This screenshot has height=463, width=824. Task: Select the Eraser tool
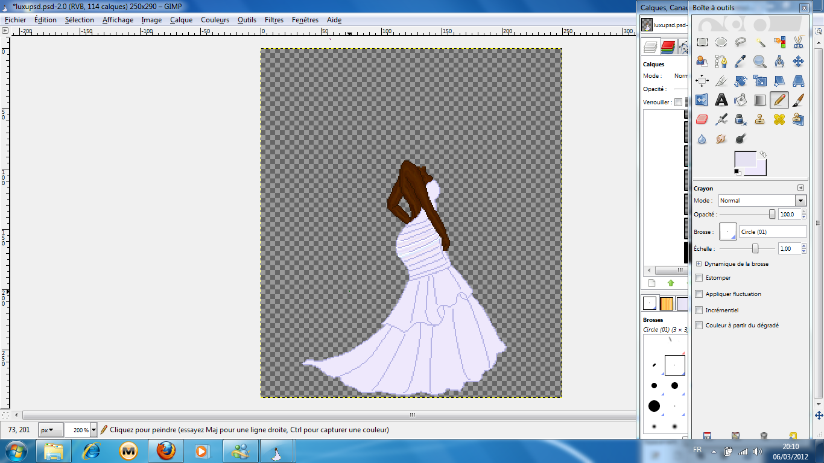pos(702,119)
